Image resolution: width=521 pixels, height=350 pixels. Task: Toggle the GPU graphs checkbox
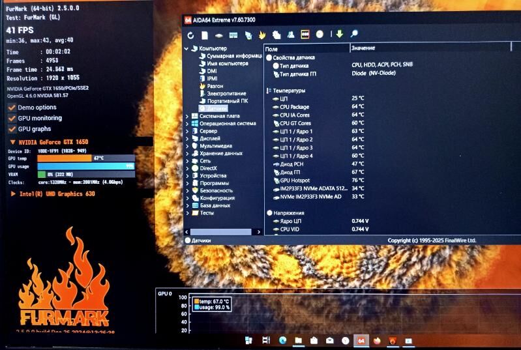click(x=12, y=129)
